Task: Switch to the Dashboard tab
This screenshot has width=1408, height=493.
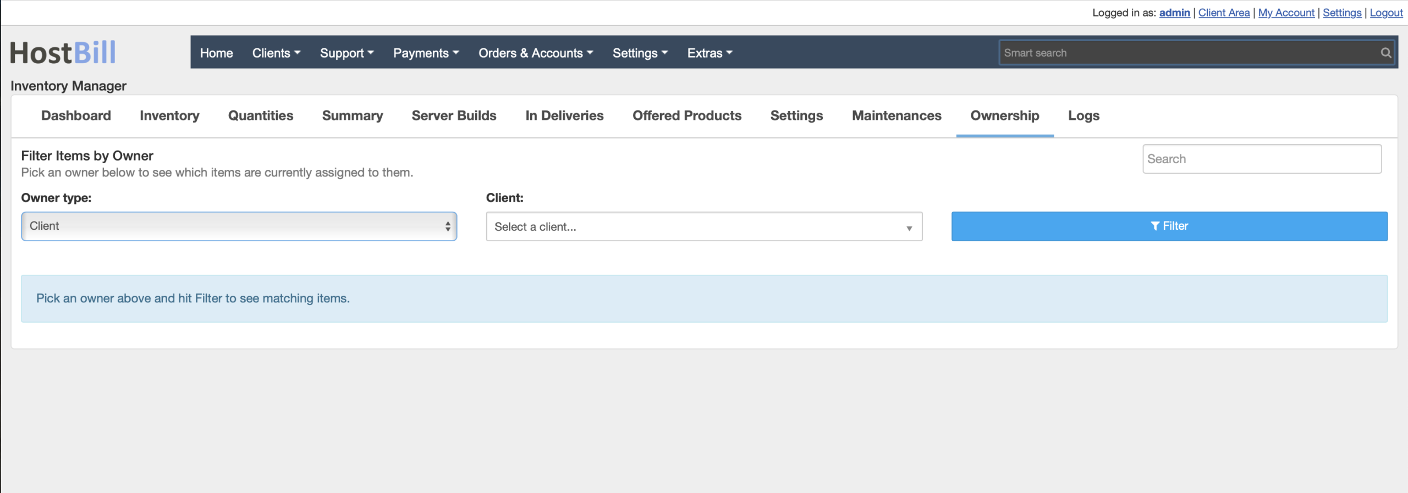Action: click(76, 115)
